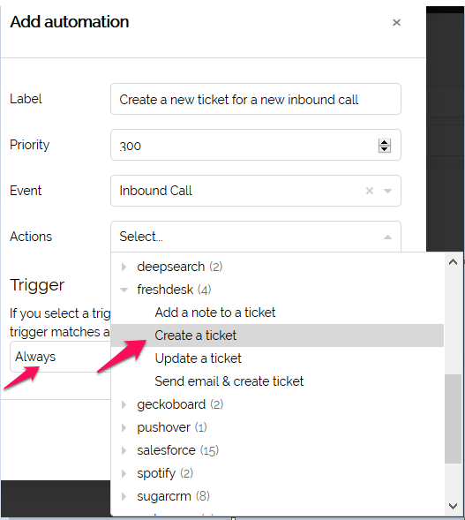Open the Event dropdown arrow
This screenshot has height=520, width=465.
tap(387, 191)
